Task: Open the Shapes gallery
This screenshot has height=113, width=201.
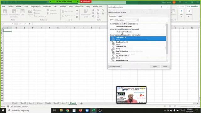Action: pyautogui.click(x=38, y=10)
